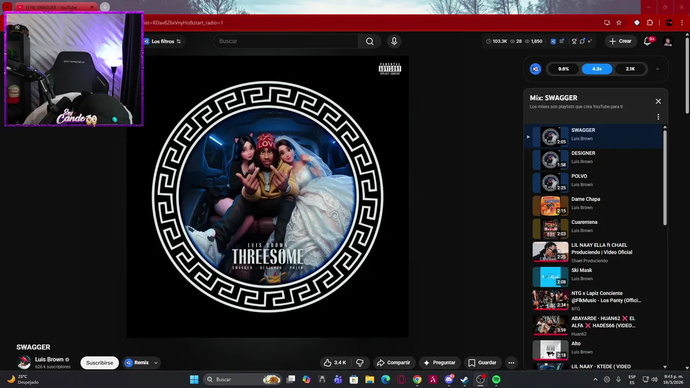This screenshot has width=690, height=388.
Task: Open the Chrome three-dot menu
Action: (x=683, y=23)
